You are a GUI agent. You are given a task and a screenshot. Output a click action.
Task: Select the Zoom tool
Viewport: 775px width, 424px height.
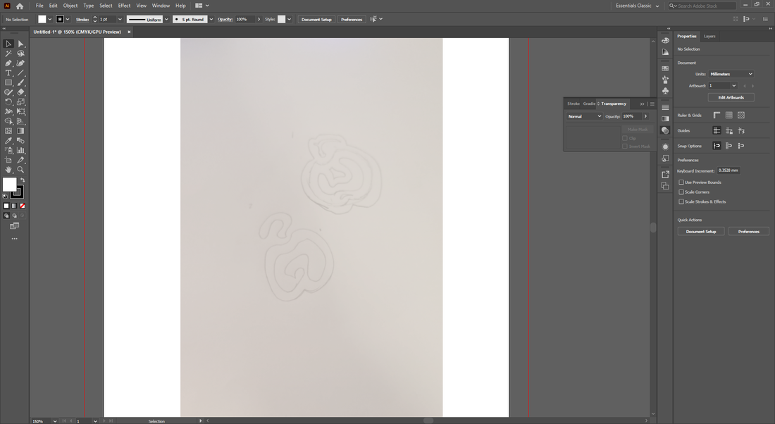20,170
